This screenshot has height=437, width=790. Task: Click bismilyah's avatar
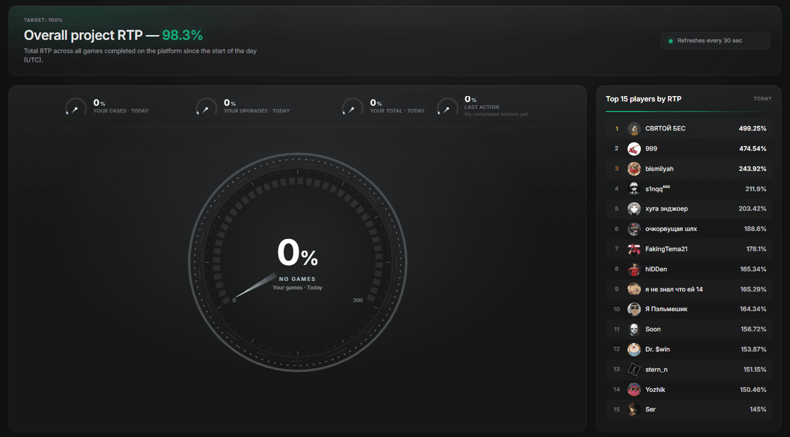coord(634,169)
